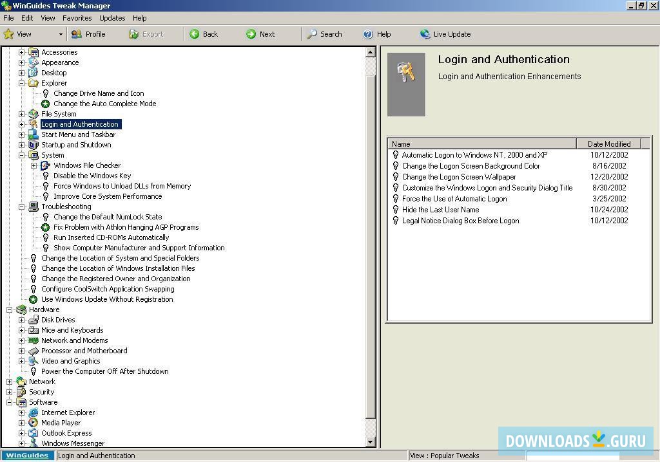Collapse the Hardware tree node
The height and width of the screenshot is (462, 660).
coord(9,310)
